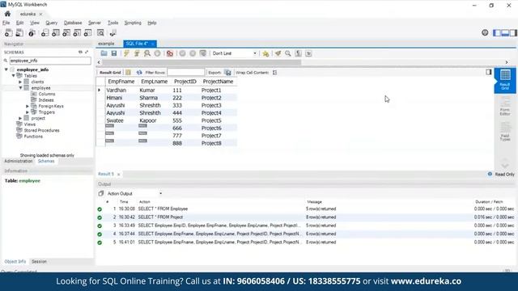This screenshot has width=518, height=291.
Task: Stop the running query icon
Action: pyautogui.click(x=157, y=53)
